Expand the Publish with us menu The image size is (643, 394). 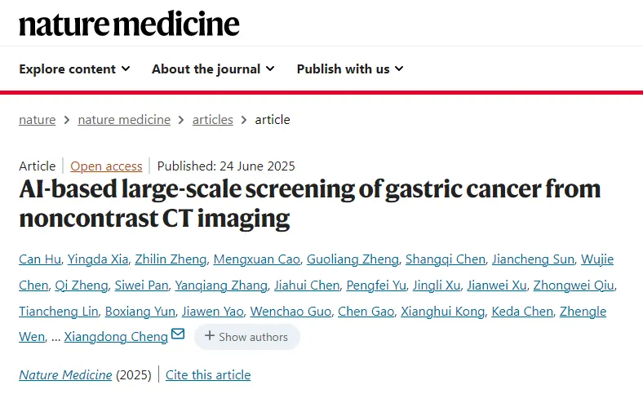[x=350, y=69]
